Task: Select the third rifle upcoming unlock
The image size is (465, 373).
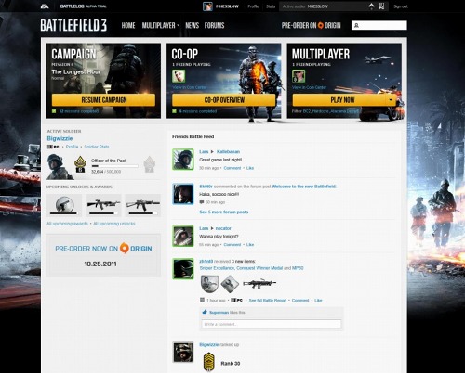Action: click(x=143, y=204)
